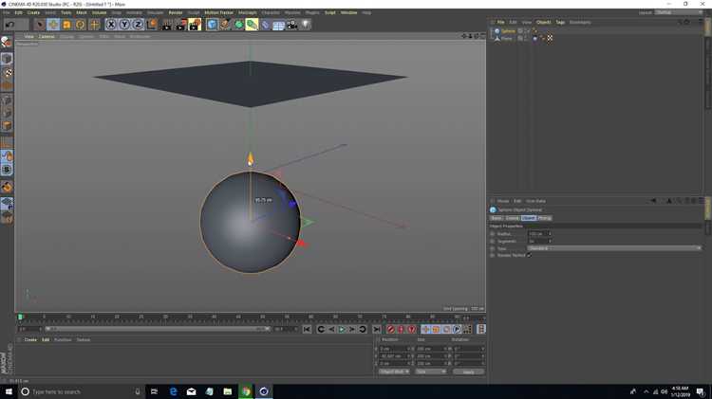Toggle the Y axis lock
This screenshot has height=399, width=712.
(124, 24)
